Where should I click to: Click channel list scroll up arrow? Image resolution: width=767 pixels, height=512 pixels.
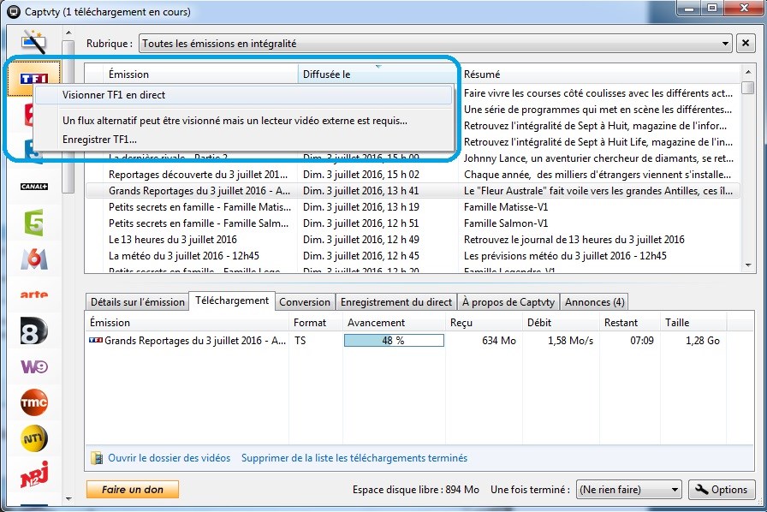click(x=68, y=33)
